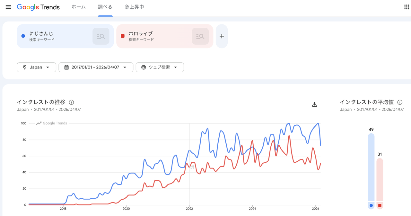This screenshot has width=411, height=216.
Task: Click the red ホロライブ color square
Action: [x=123, y=36]
